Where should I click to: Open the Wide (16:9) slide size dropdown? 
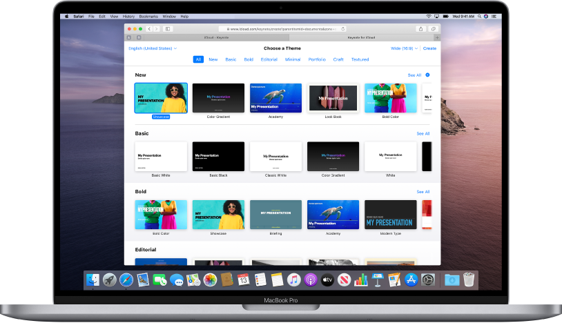[x=404, y=48]
